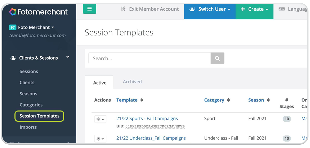The width and height of the screenshot is (310, 148).
Task: Click the Fotomerchant logo icon
Action: (13, 12)
